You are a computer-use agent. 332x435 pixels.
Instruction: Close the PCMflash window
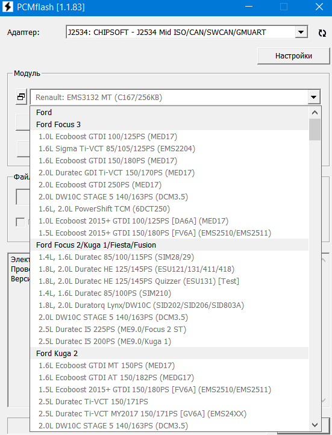[319, 7]
